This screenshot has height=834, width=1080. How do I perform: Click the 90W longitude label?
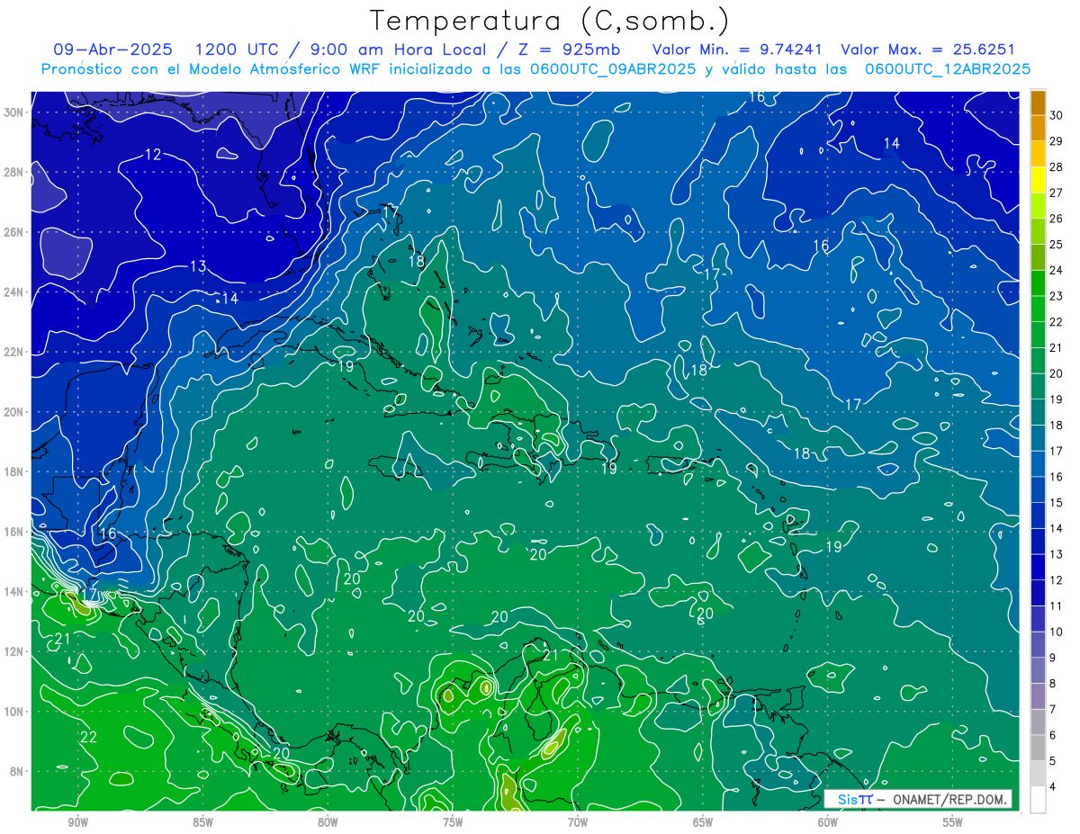coord(77,822)
